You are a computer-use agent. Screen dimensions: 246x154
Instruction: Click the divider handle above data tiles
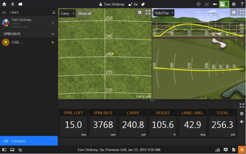(x=152, y=100)
